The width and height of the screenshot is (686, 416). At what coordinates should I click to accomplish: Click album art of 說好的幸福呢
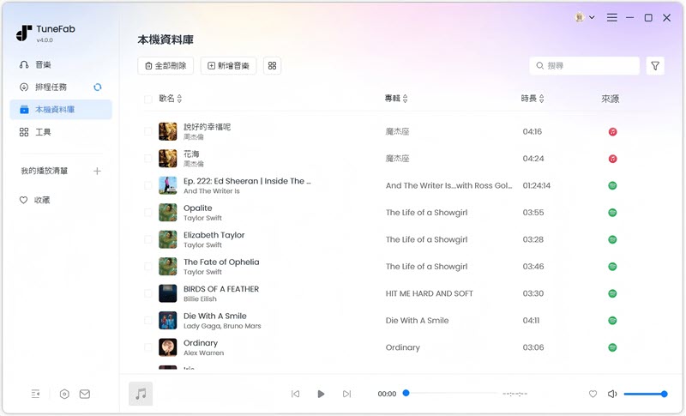click(167, 131)
